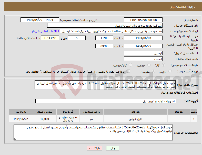Image resolution: width=202 pixels, height=155 pixels.
Task: Click table date cell 1404/06/22
Action: click(21, 119)
